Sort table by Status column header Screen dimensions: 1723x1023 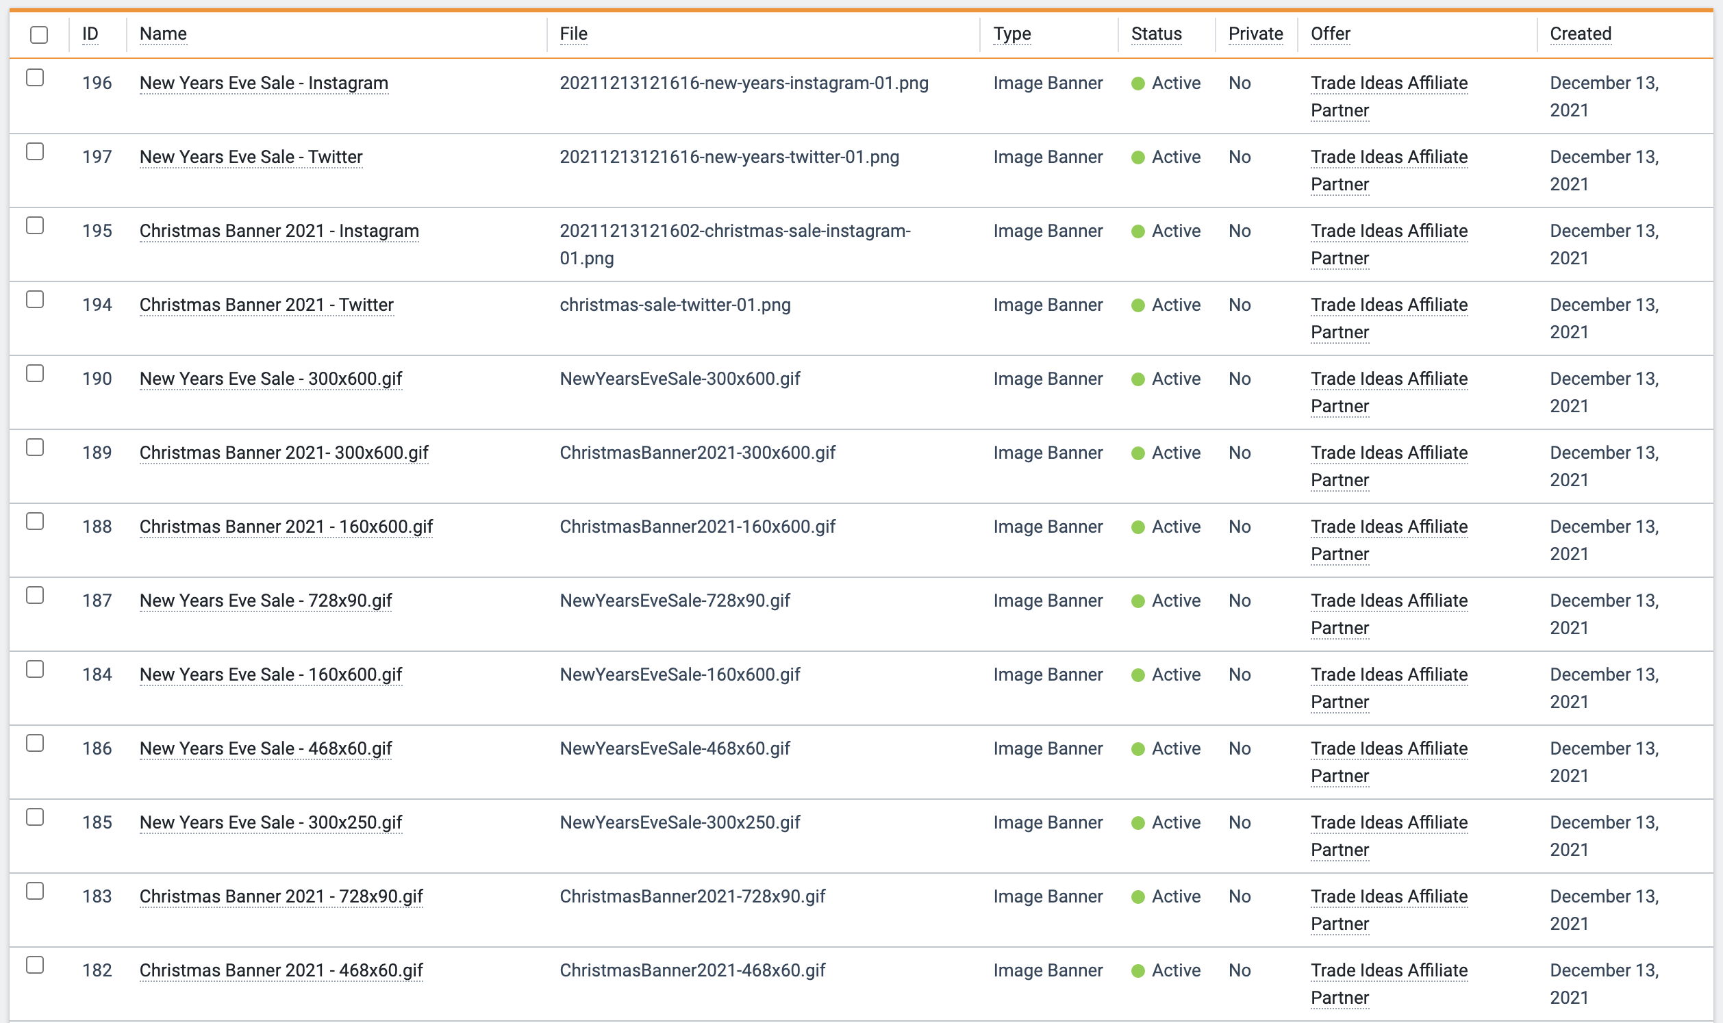[1157, 34]
